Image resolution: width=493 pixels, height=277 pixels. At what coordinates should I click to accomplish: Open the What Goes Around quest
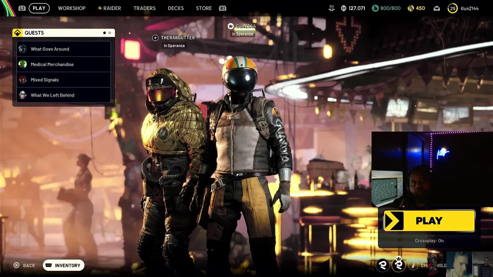[x=64, y=49]
